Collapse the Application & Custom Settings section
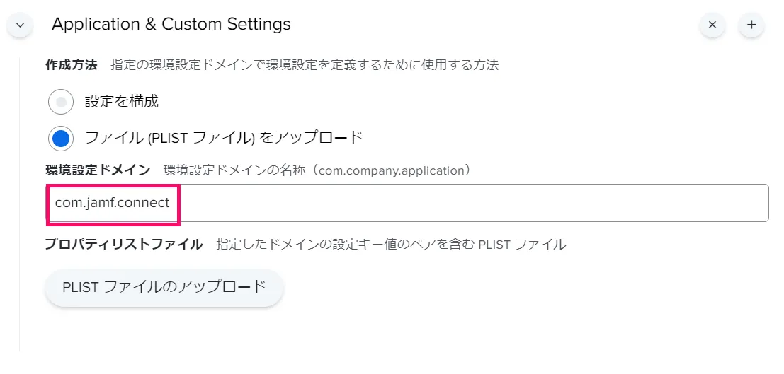This screenshot has height=374, width=784. click(x=20, y=25)
